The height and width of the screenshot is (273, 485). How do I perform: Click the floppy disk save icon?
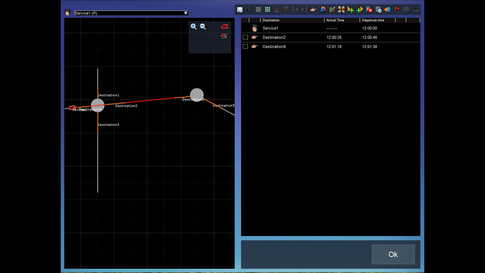[240, 10]
